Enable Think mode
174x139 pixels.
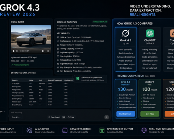click(x=71, y=117)
